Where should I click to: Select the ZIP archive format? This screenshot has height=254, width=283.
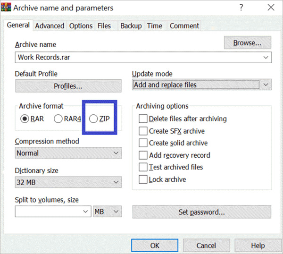click(94, 119)
